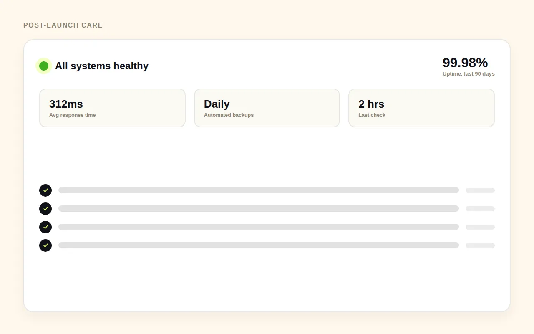This screenshot has height=334, width=534.
Task: Click the green status dot indicator
Action: pos(44,66)
